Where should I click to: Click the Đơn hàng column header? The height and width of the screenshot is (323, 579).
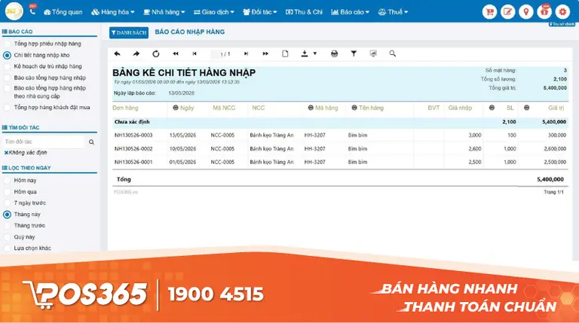point(125,108)
